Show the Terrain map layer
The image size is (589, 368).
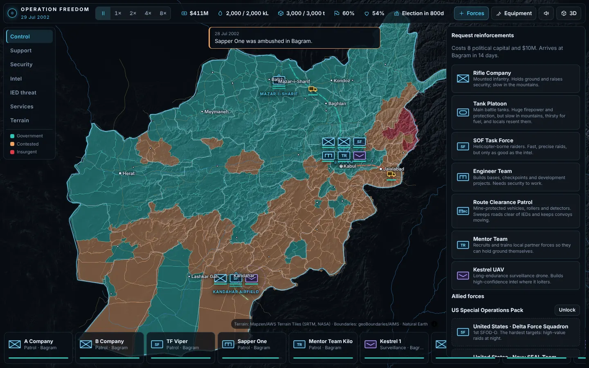[29, 120]
